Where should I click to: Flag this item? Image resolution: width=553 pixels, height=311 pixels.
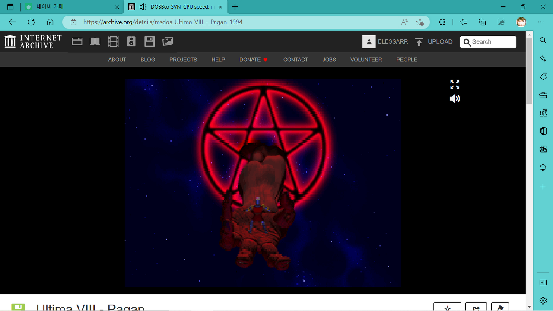pos(500,307)
